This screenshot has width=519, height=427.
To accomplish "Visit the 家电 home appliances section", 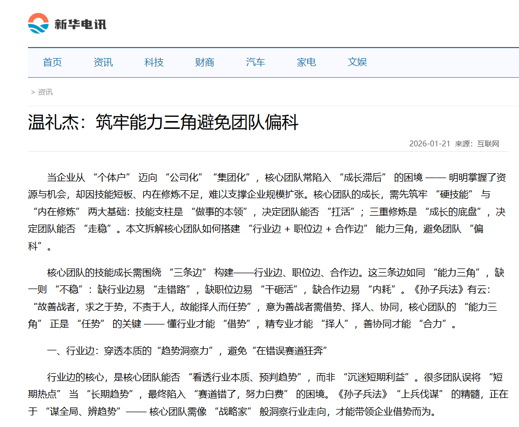I will [x=307, y=62].
